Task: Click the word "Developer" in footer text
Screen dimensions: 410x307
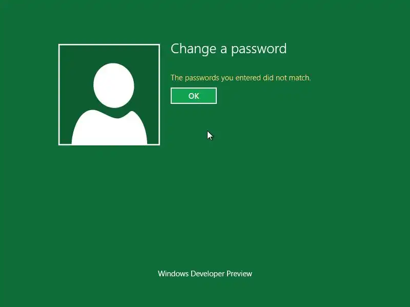Action: click(x=208, y=274)
